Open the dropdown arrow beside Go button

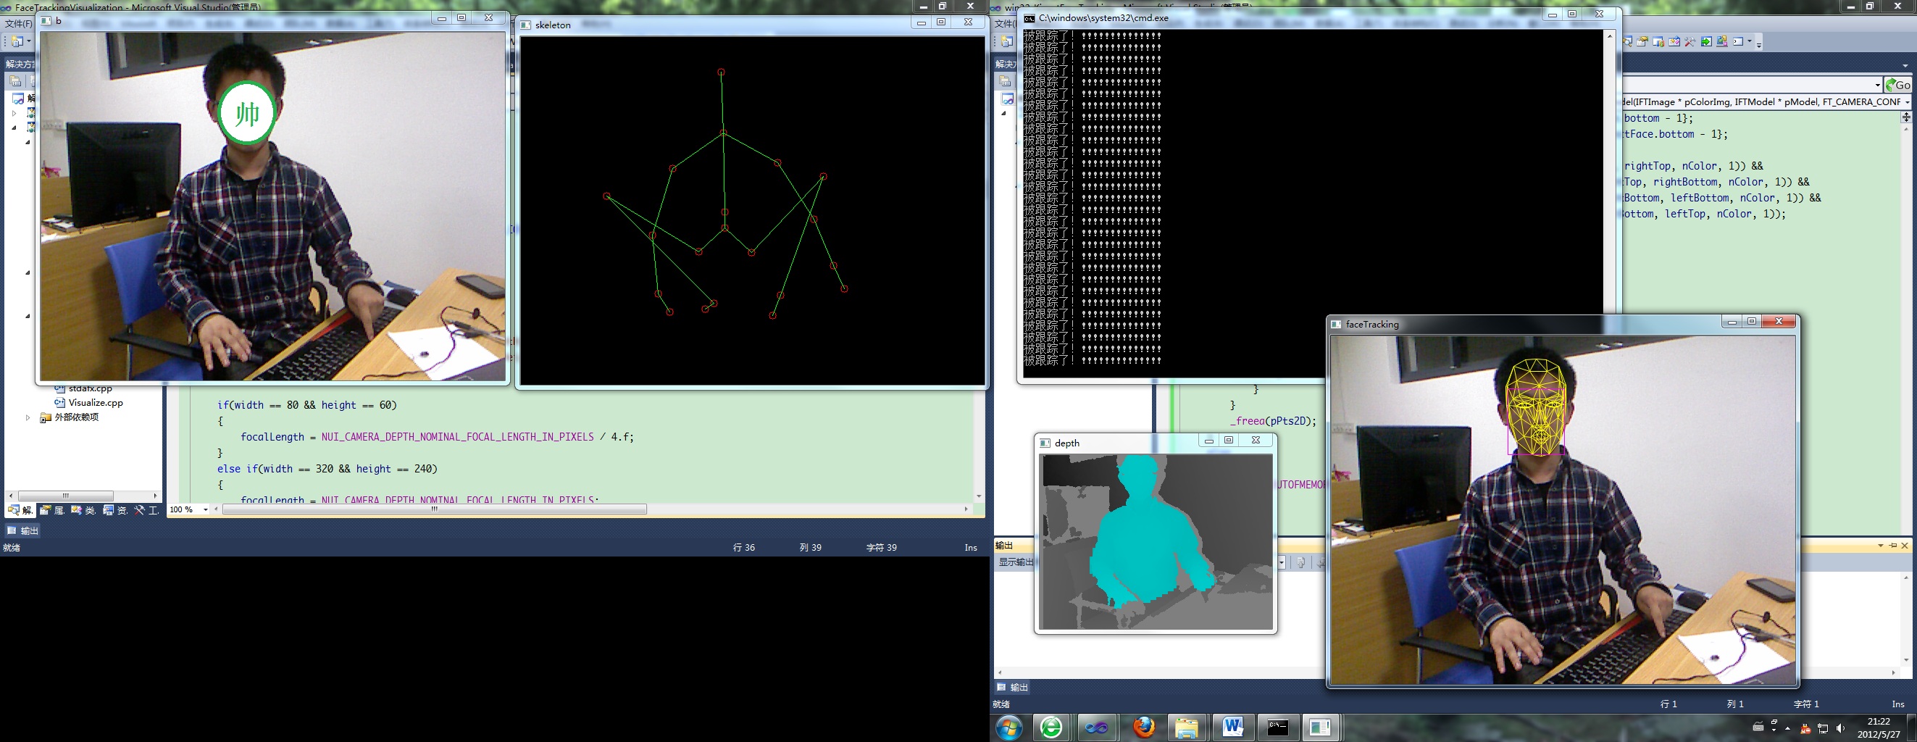coord(1878,85)
